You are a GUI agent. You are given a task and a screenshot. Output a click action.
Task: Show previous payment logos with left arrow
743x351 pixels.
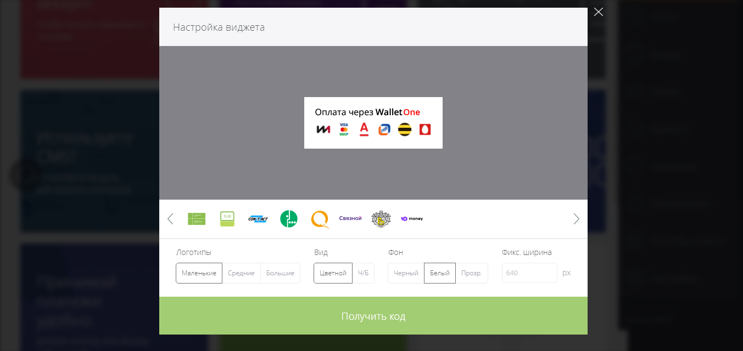tap(170, 219)
